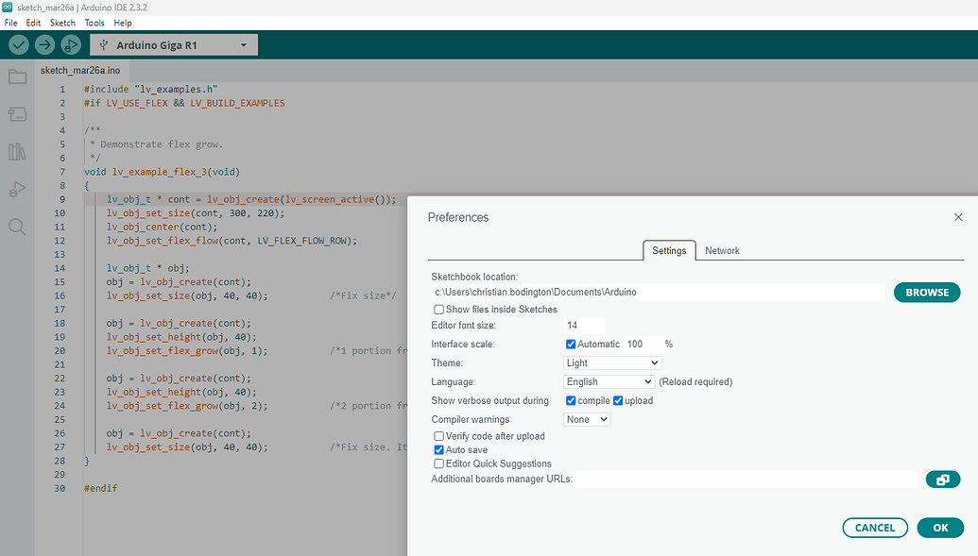Start the debugger from the toolbar icon

70,44
